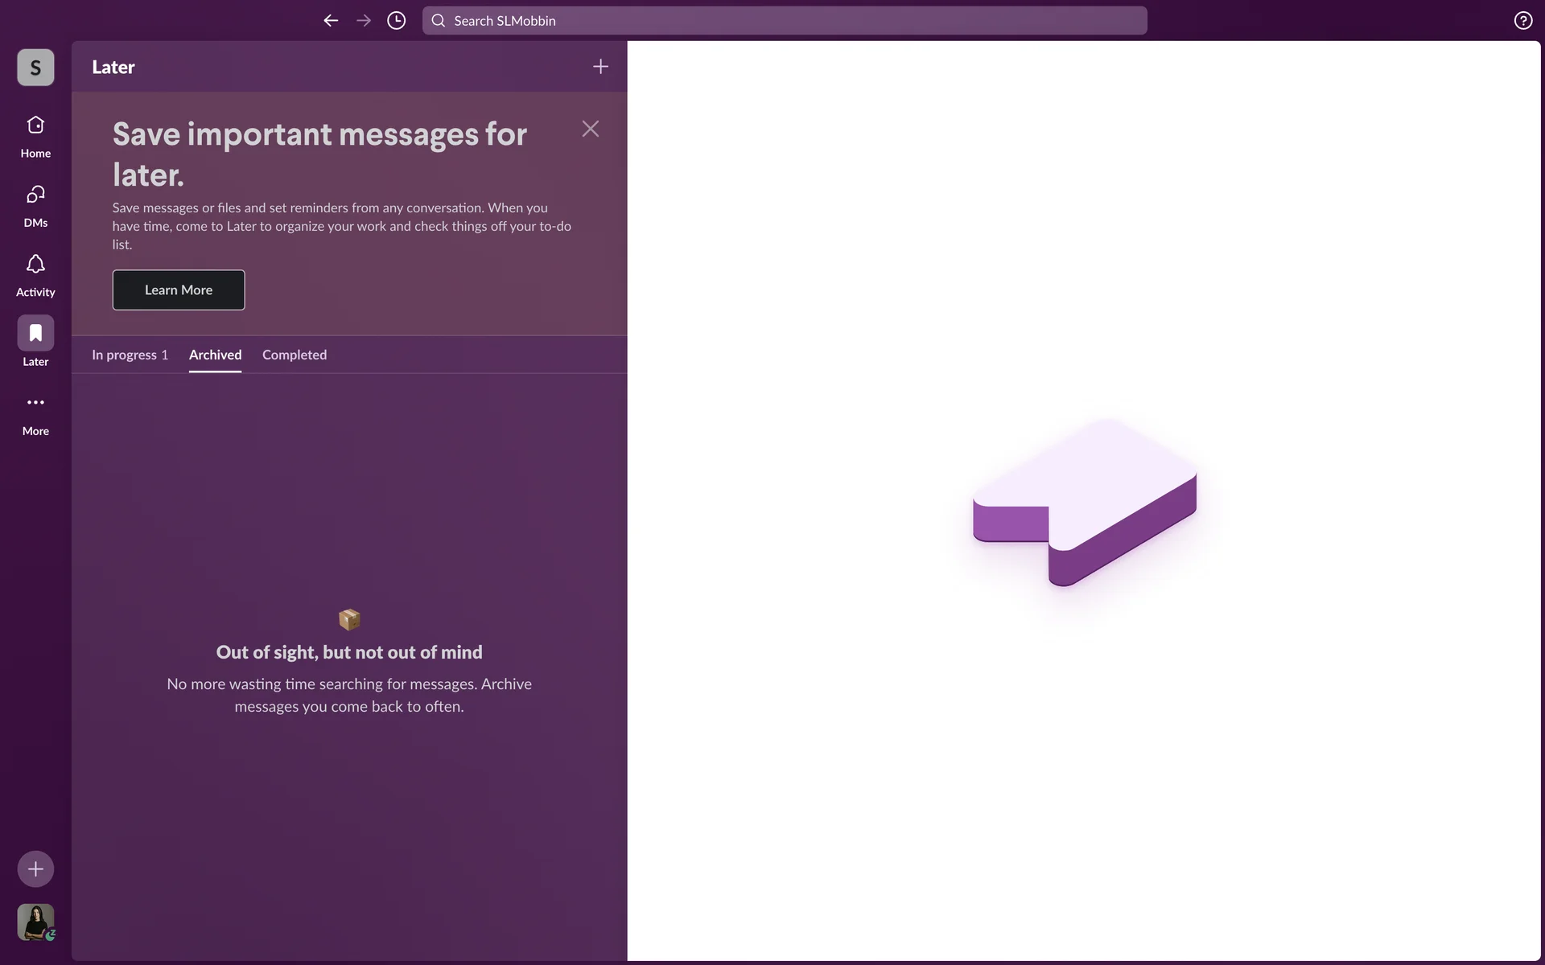Viewport: 1545px width, 965px height.
Task: Select the Archived tab
Action: click(x=215, y=355)
